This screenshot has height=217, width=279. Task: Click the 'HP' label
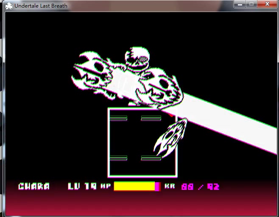[106, 186]
